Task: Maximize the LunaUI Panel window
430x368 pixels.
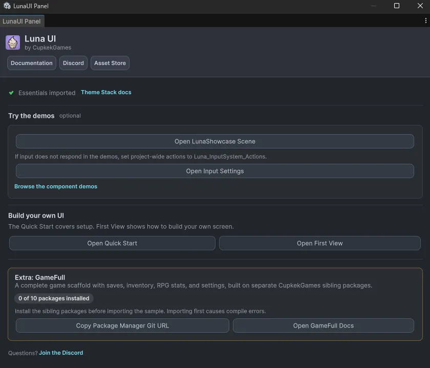Action: tap(397, 6)
